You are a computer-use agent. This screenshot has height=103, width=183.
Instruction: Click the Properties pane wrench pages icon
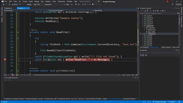tap(146, 55)
